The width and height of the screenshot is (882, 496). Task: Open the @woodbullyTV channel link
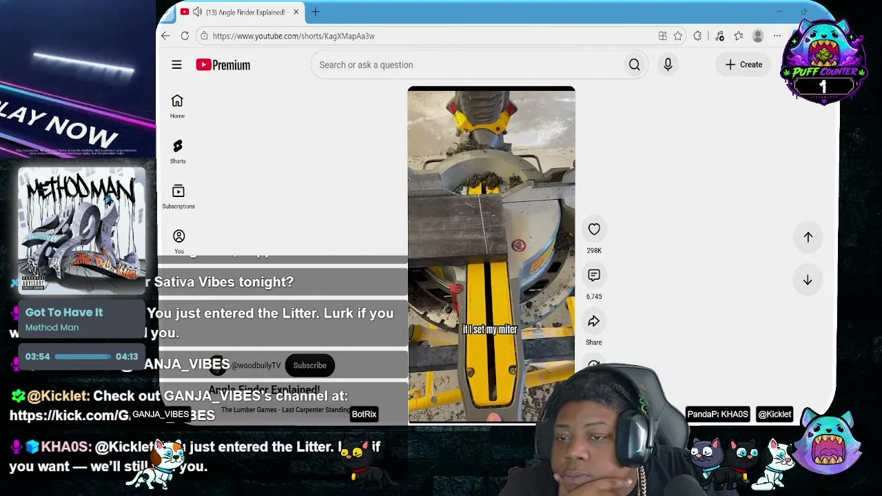(256, 366)
